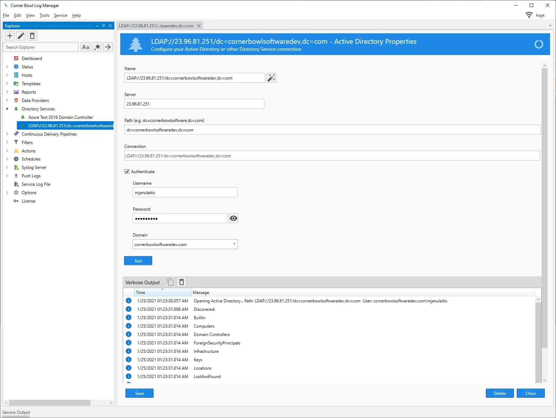This screenshot has height=418, width=556.
Task: Click the magic wand icon beside Name field
Action: point(271,78)
